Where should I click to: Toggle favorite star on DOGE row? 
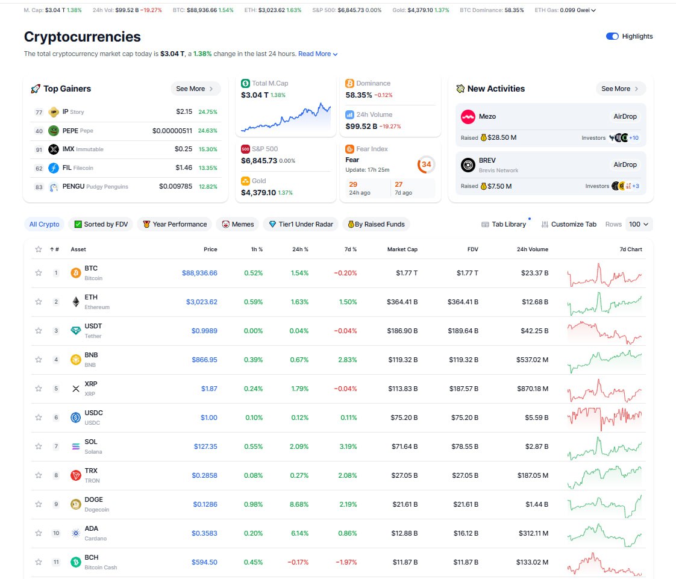[39, 504]
